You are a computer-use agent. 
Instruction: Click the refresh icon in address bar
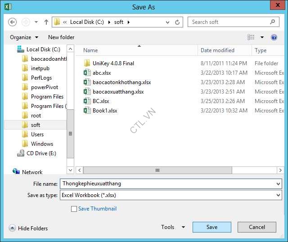[178, 22]
